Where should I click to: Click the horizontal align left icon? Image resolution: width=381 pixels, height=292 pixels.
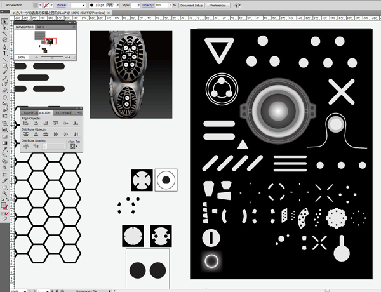point(25,123)
